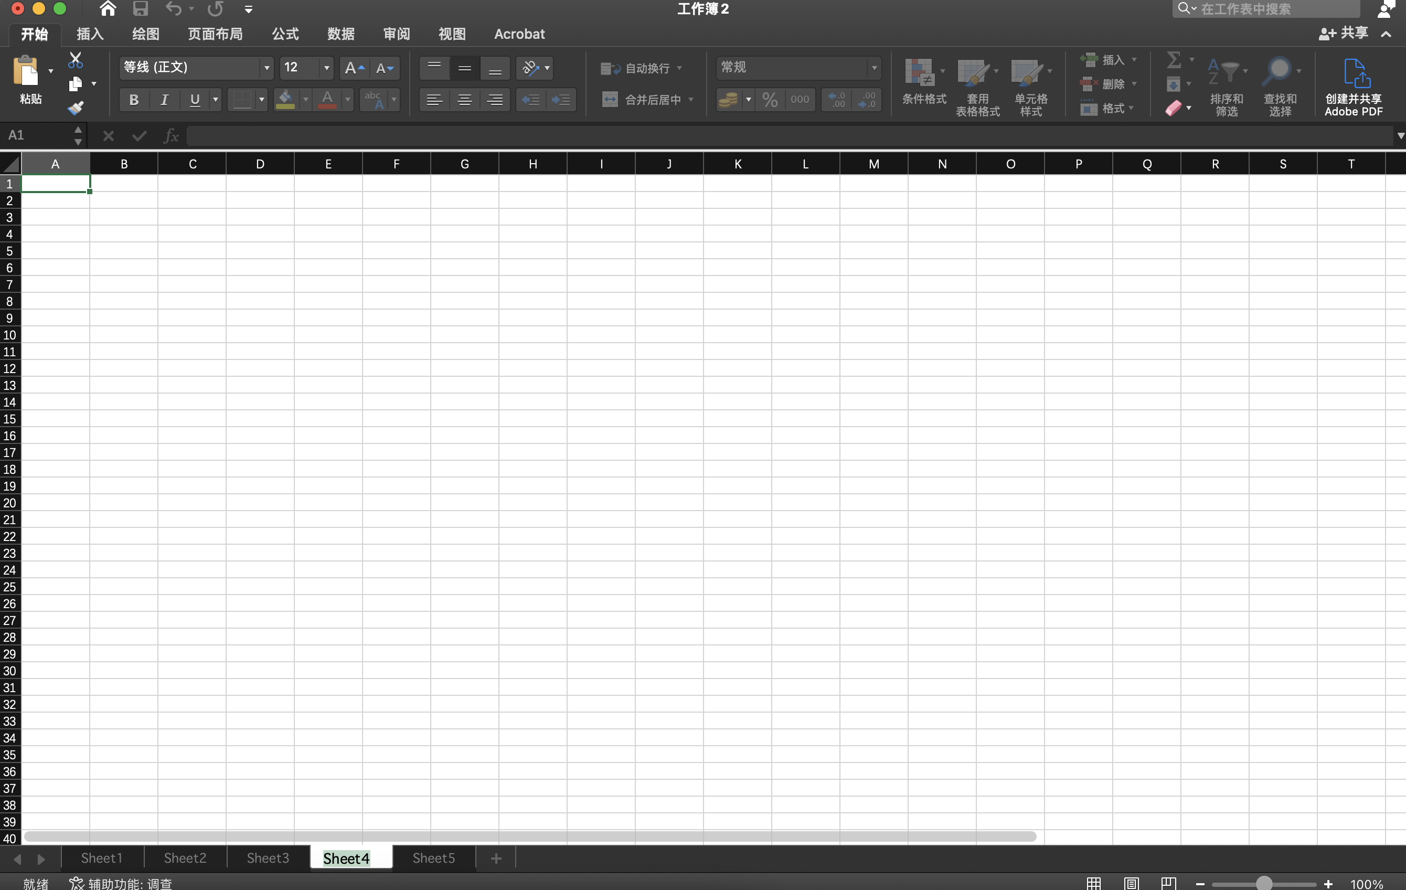The width and height of the screenshot is (1406, 890).
Task: Toggle underline formatting
Action: 195,99
